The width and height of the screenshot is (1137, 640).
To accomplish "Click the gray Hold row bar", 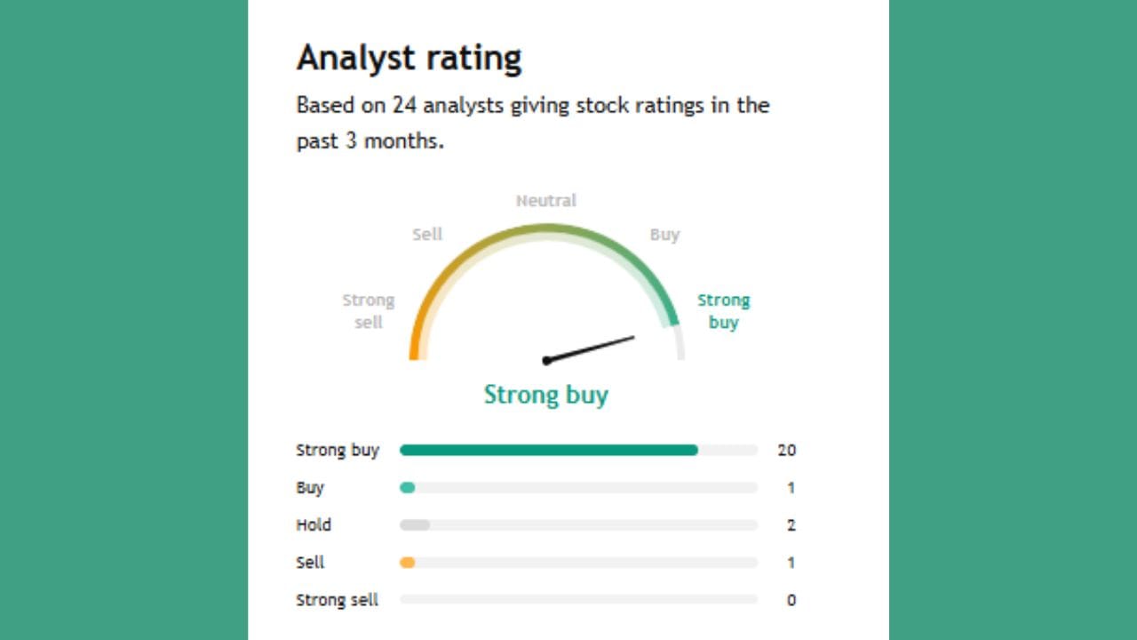I will pyautogui.click(x=415, y=525).
